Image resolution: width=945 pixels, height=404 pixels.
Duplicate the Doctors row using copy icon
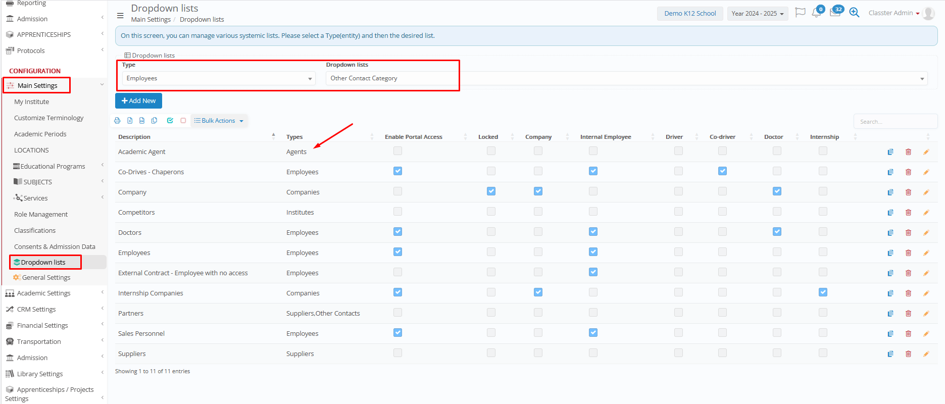pyautogui.click(x=890, y=233)
